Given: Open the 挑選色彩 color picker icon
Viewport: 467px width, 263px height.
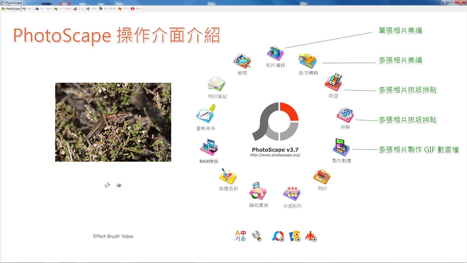Looking at the screenshot, I should (228, 177).
